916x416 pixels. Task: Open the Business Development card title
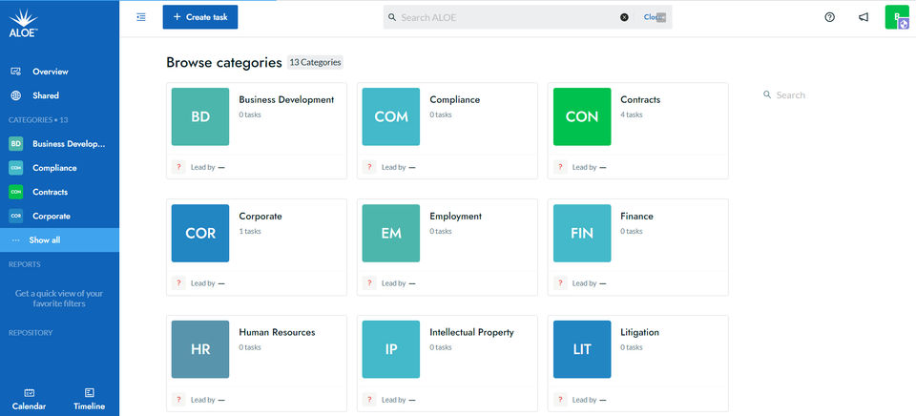point(286,100)
